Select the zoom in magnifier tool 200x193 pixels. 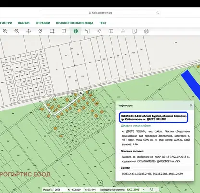coord(5,31)
